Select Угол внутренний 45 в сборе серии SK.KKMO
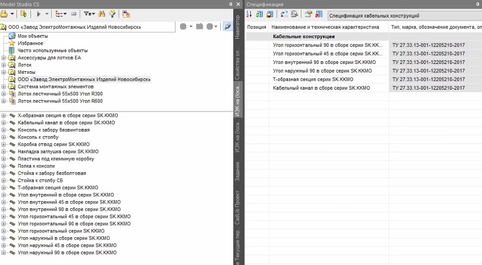The image size is (482, 265). [x=69, y=202]
